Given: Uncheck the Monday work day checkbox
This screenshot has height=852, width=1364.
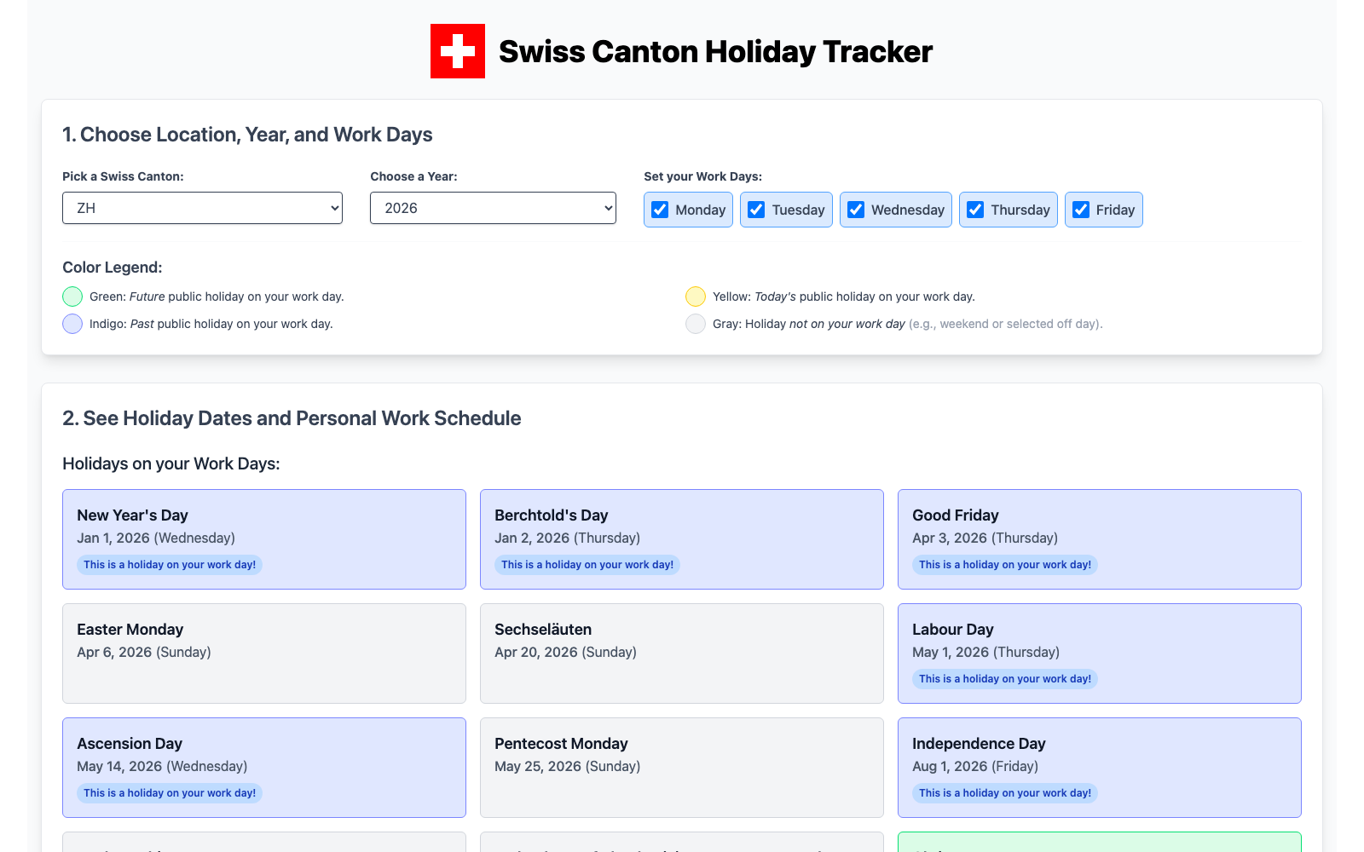Looking at the screenshot, I should pos(660,210).
